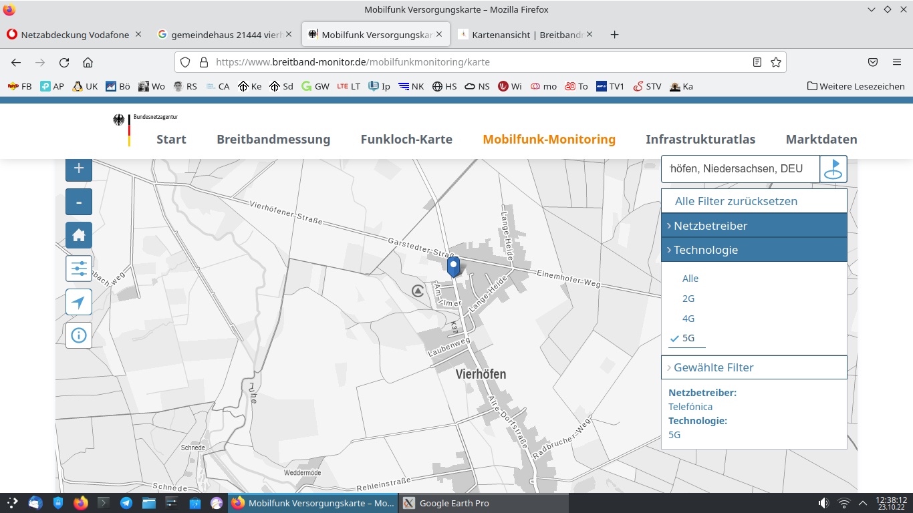The image size is (913, 513).
Task: Open the map filter sliders button
Action: click(x=79, y=269)
